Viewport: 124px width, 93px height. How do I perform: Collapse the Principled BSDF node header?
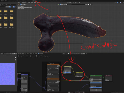coord(90,76)
